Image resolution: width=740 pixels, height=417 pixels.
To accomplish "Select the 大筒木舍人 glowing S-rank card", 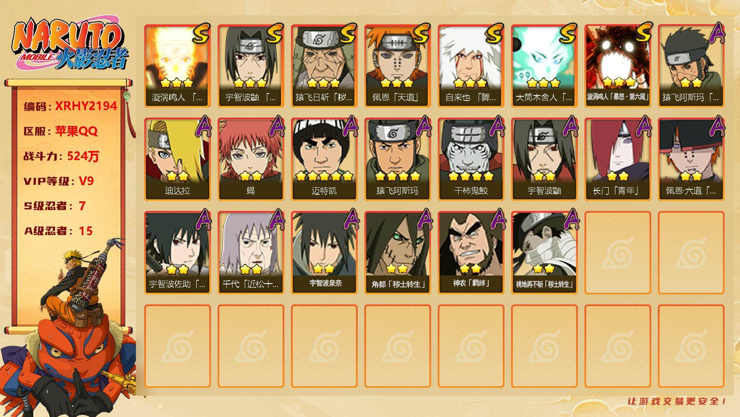I will (x=544, y=66).
